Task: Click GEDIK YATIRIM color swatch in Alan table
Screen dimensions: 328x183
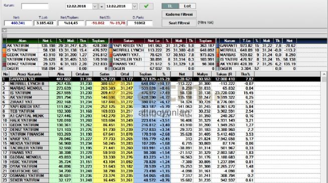Action: click(x=4, y=55)
